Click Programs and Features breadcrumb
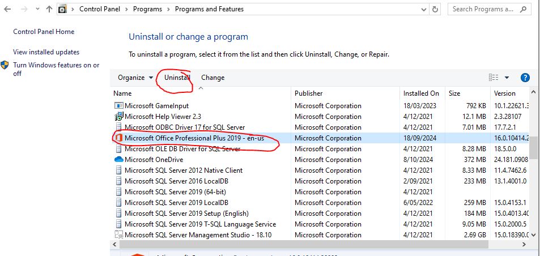The image size is (540, 256). point(209,9)
